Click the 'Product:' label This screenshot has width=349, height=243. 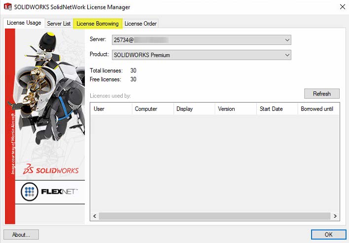click(99, 54)
